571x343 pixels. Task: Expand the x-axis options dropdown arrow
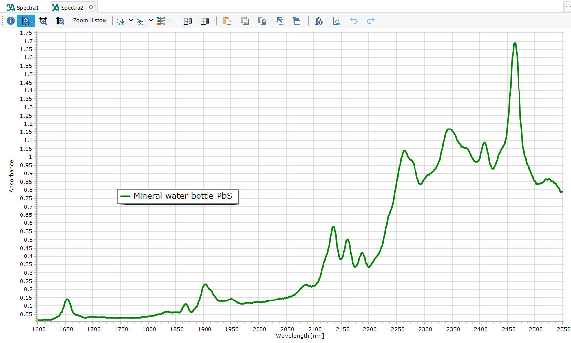(131, 20)
